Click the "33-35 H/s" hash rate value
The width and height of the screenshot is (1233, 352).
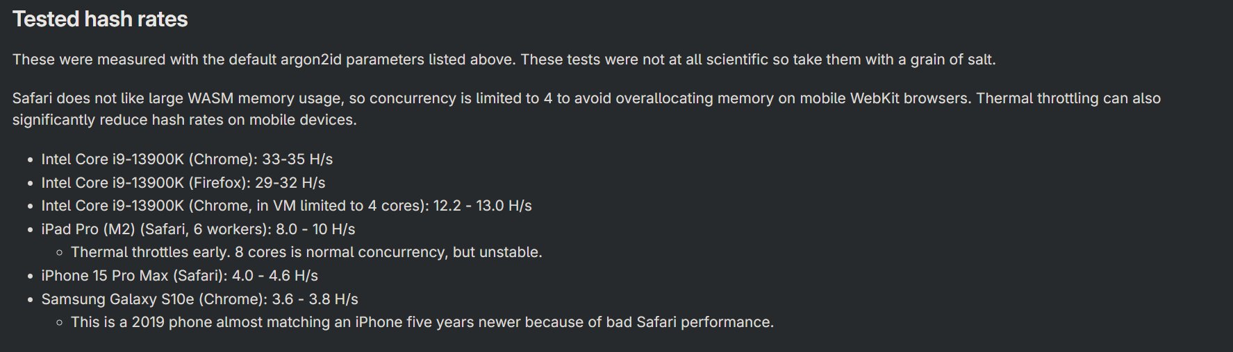[297, 159]
